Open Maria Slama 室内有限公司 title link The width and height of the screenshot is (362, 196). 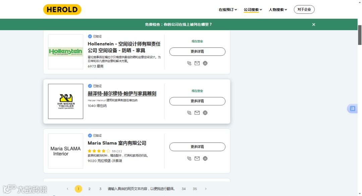[117, 143]
